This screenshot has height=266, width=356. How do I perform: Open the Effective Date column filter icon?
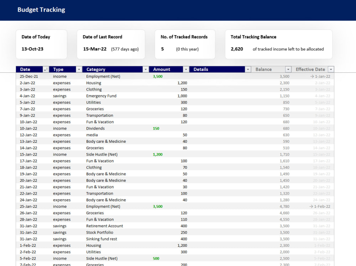(331, 69)
